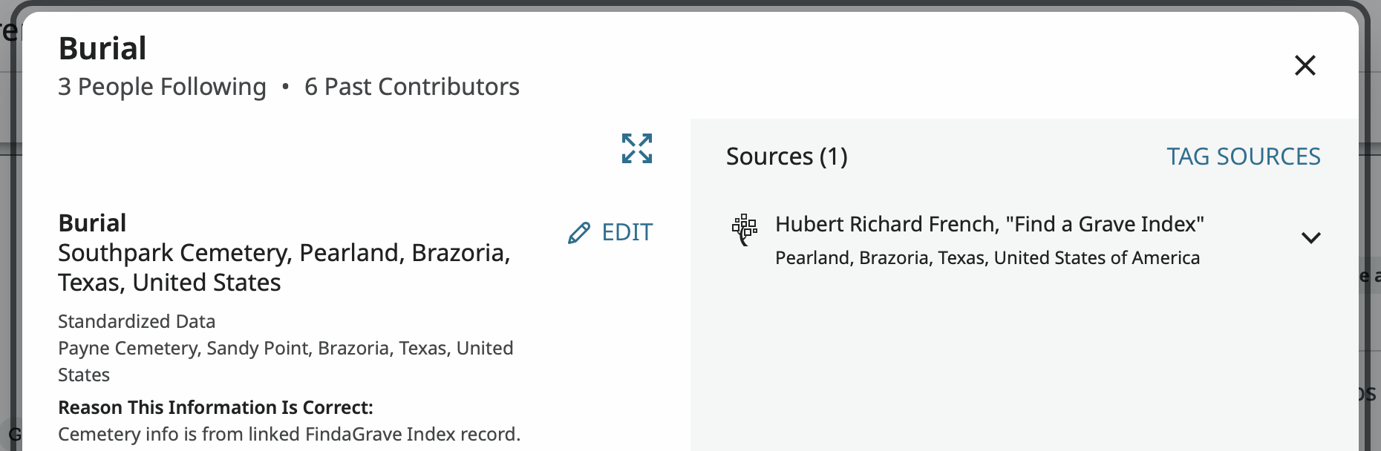Click "3 People Following"

tap(162, 87)
